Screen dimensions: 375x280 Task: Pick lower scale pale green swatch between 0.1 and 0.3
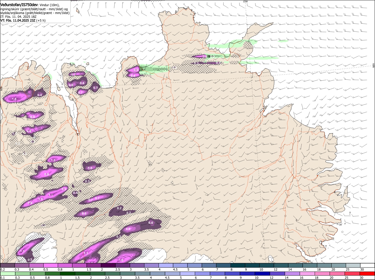8,274
